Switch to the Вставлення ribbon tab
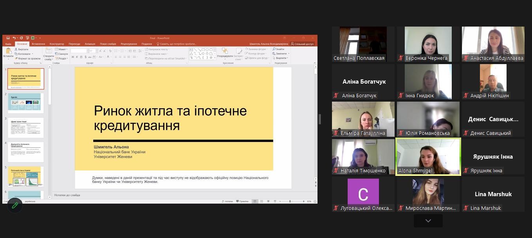The image size is (532, 238). click(38, 44)
